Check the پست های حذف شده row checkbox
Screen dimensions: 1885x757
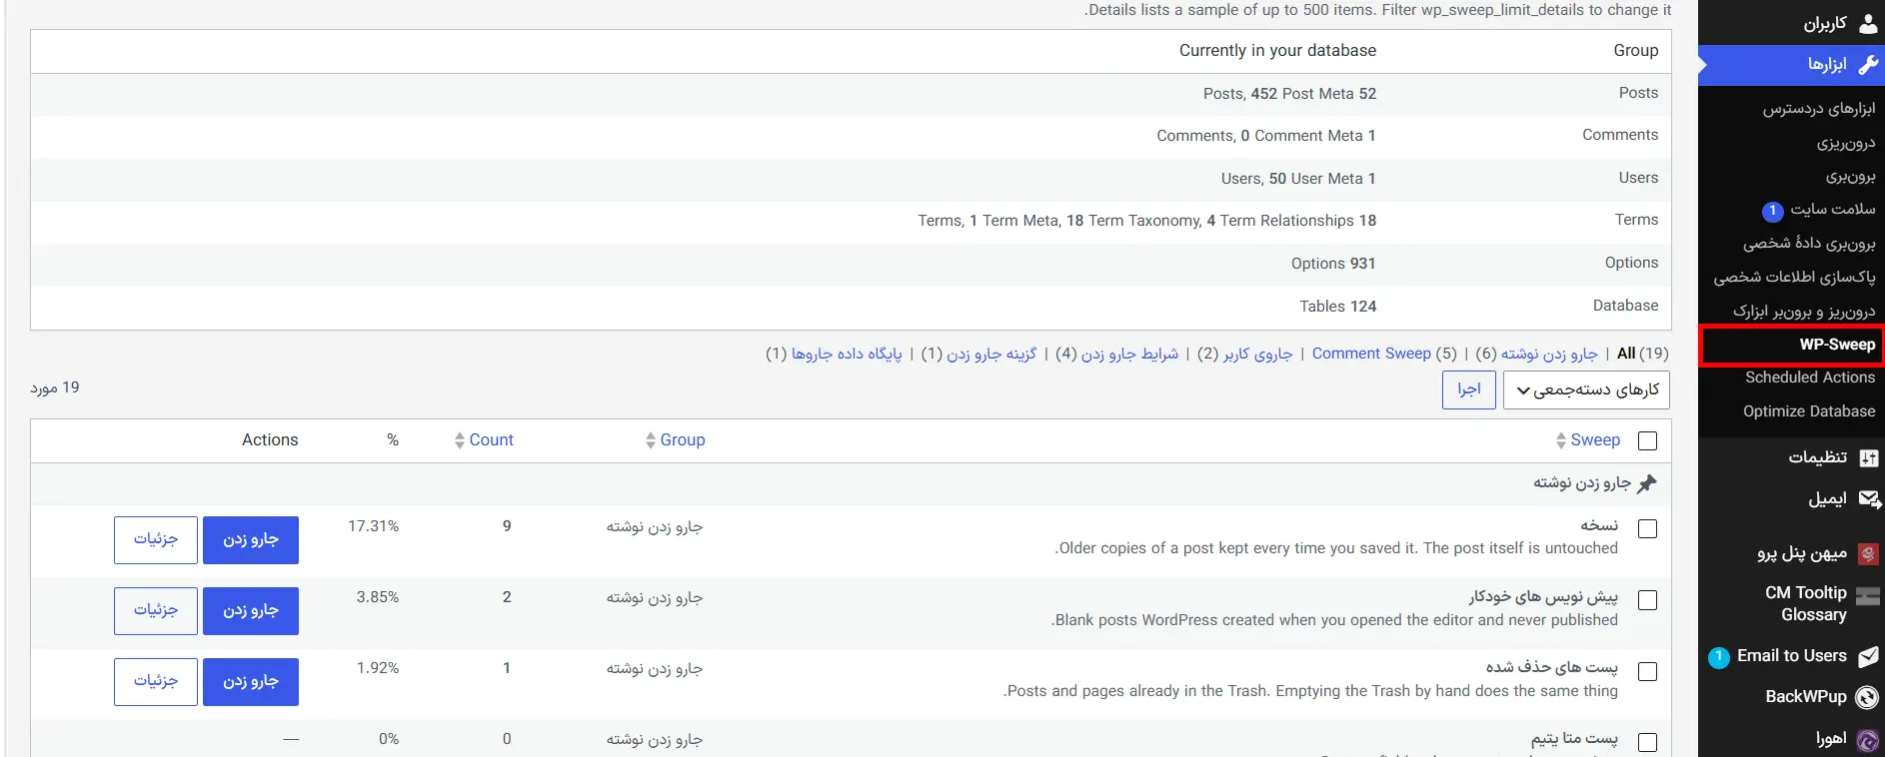tap(1648, 672)
